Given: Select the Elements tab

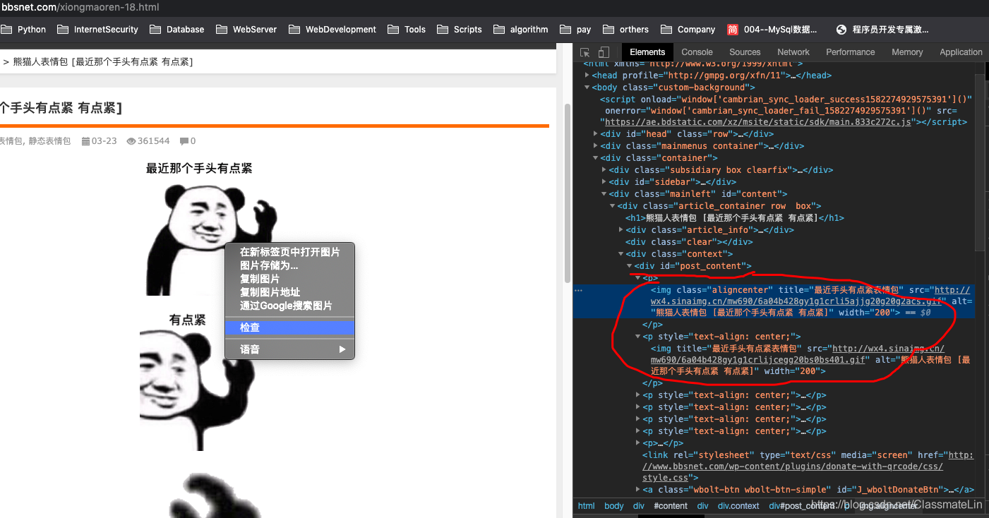Looking at the screenshot, I should [x=647, y=52].
